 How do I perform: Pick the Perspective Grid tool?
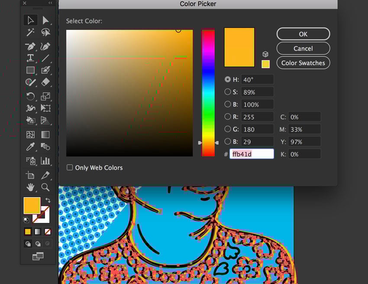point(45,120)
